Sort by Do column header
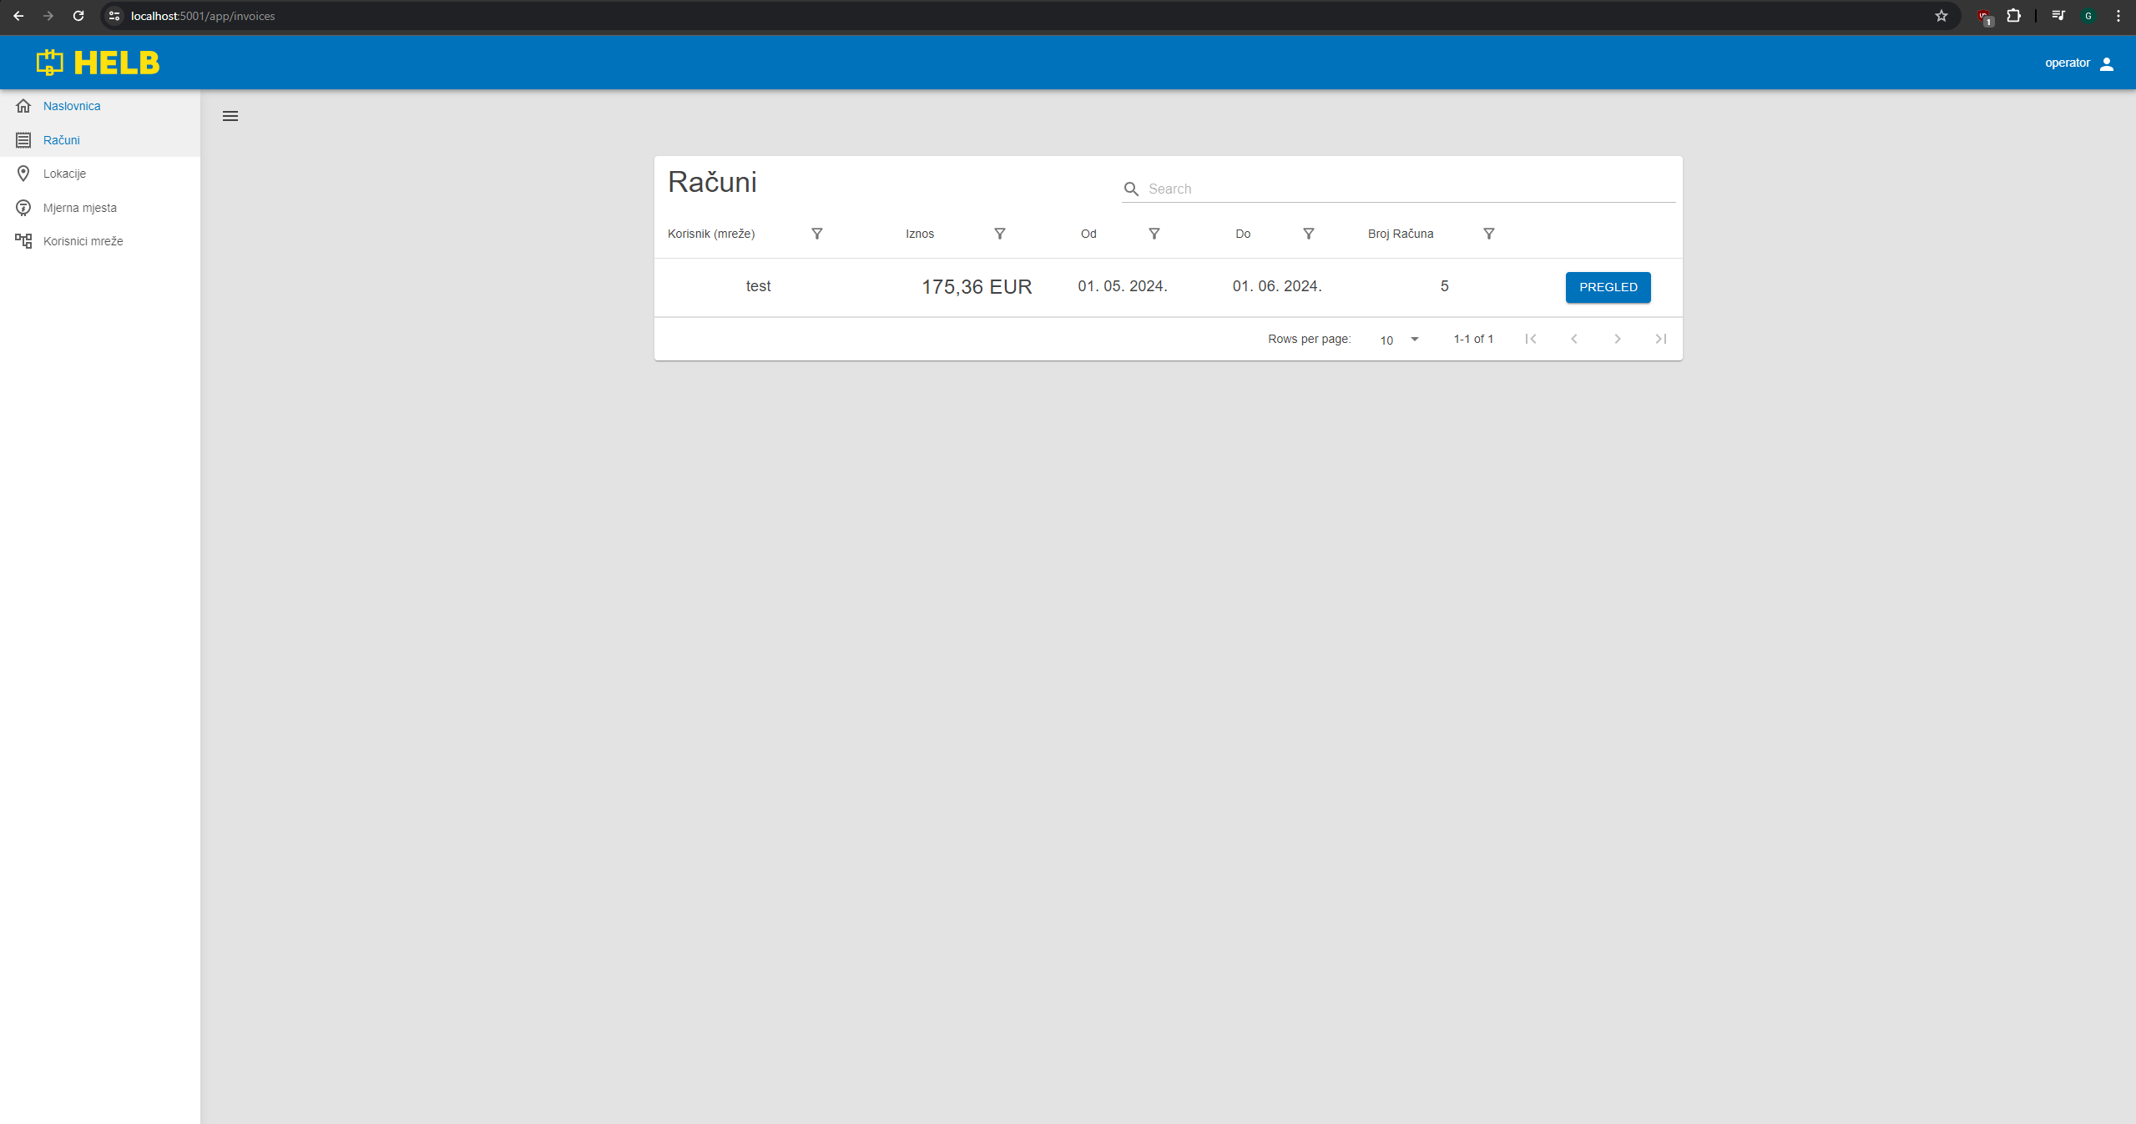 click(1243, 234)
